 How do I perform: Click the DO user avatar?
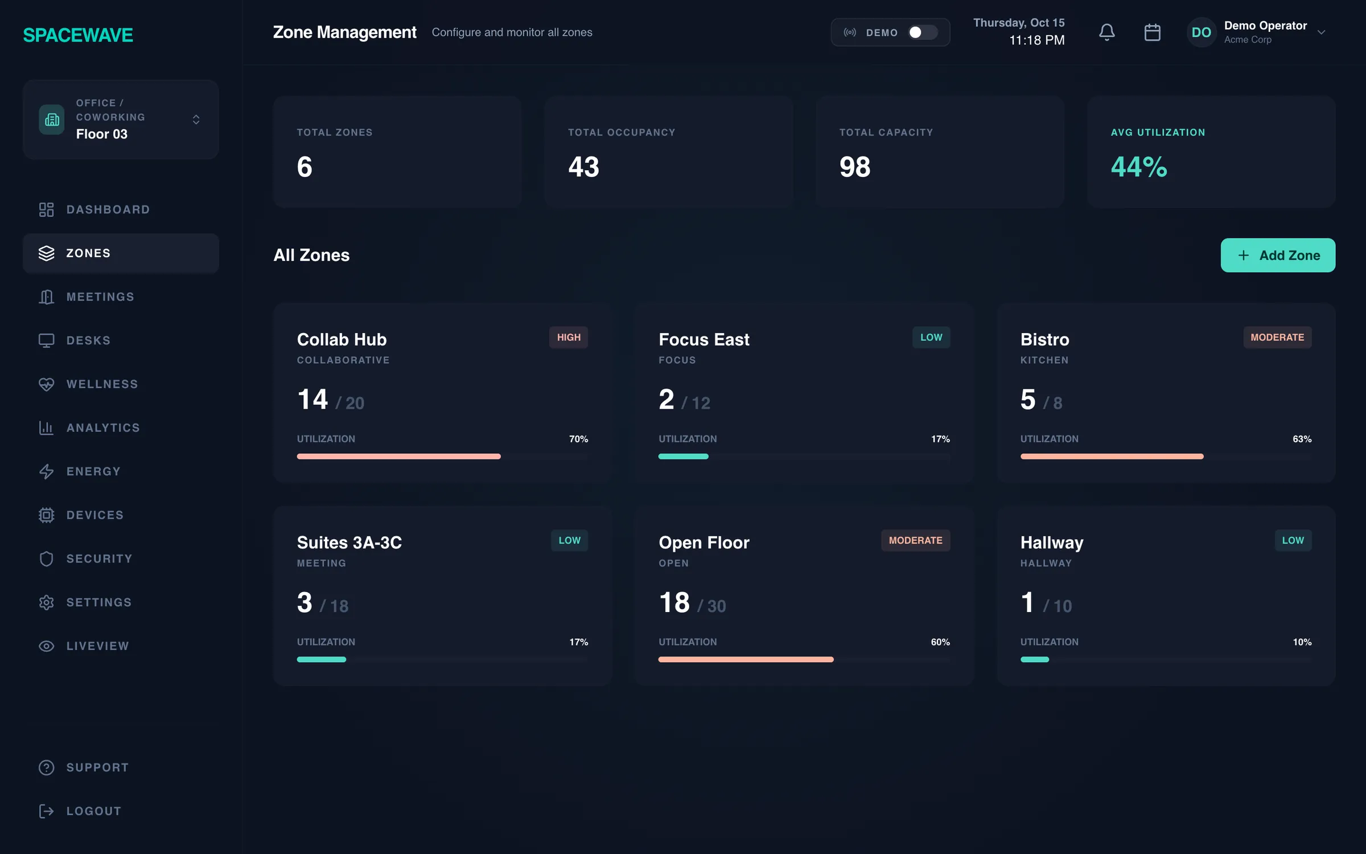1202,32
